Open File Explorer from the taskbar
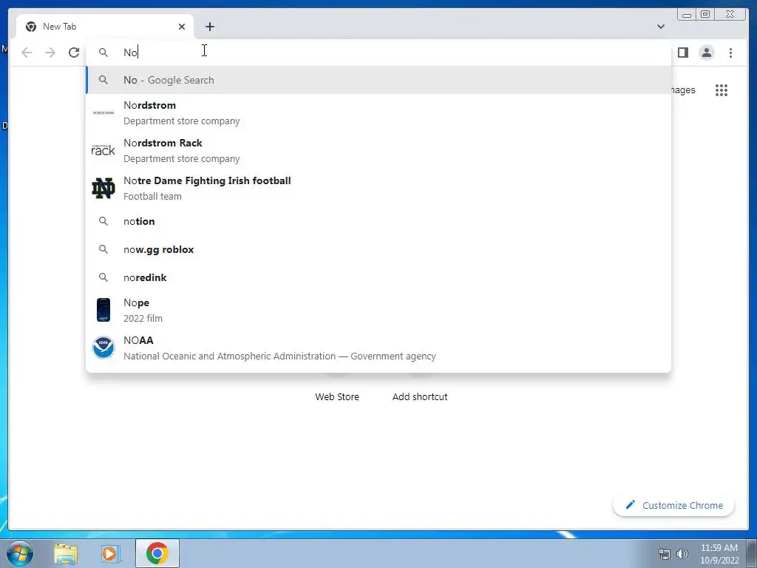 coord(66,553)
